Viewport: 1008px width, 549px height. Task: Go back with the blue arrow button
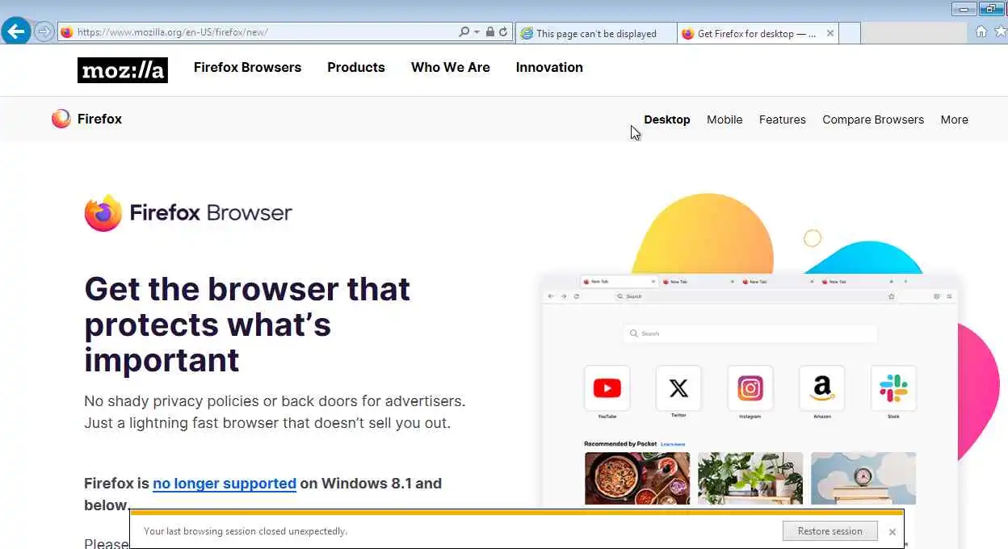tap(16, 31)
